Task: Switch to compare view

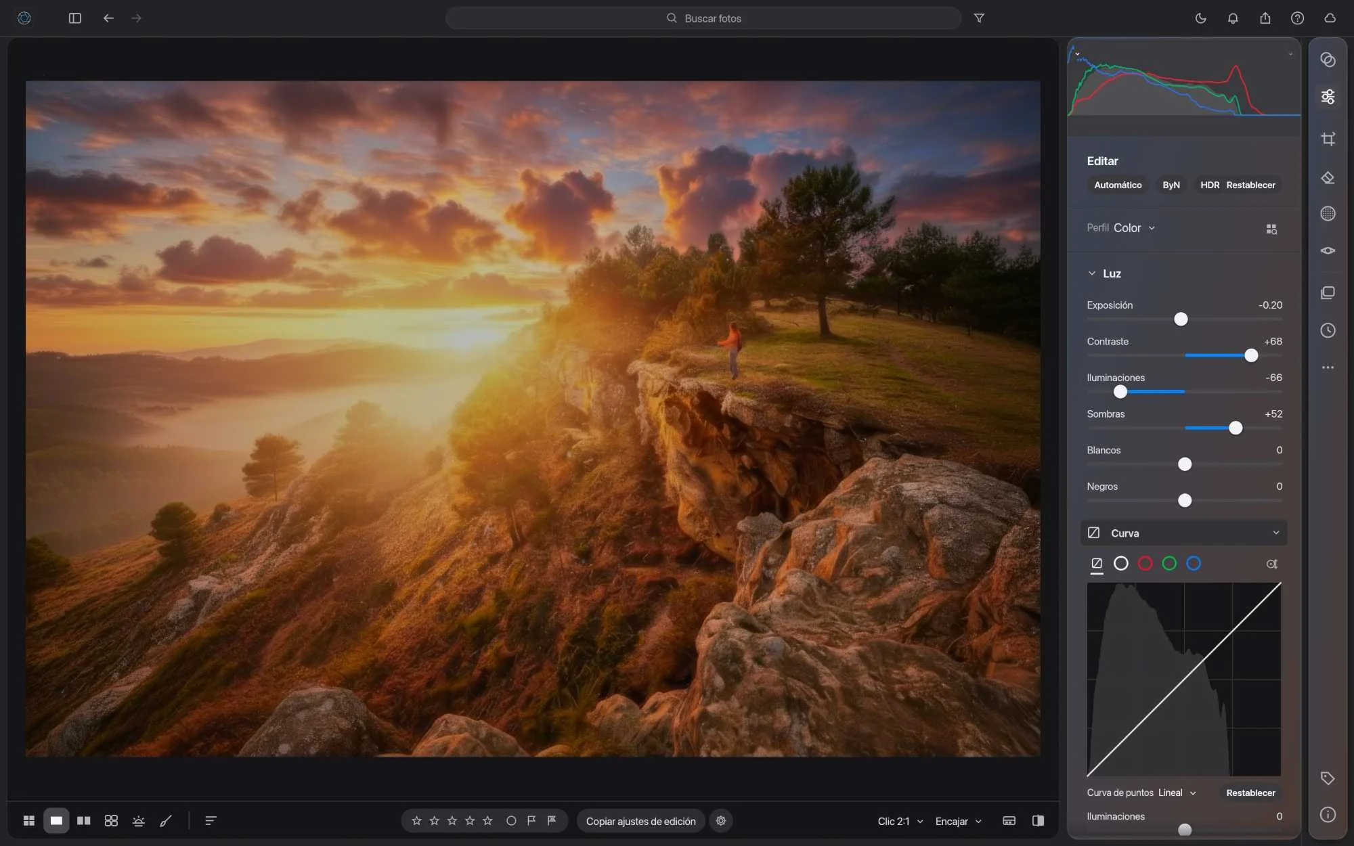Action: coord(84,821)
